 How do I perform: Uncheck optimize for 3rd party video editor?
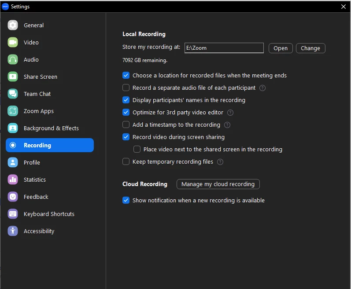(x=126, y=112)
